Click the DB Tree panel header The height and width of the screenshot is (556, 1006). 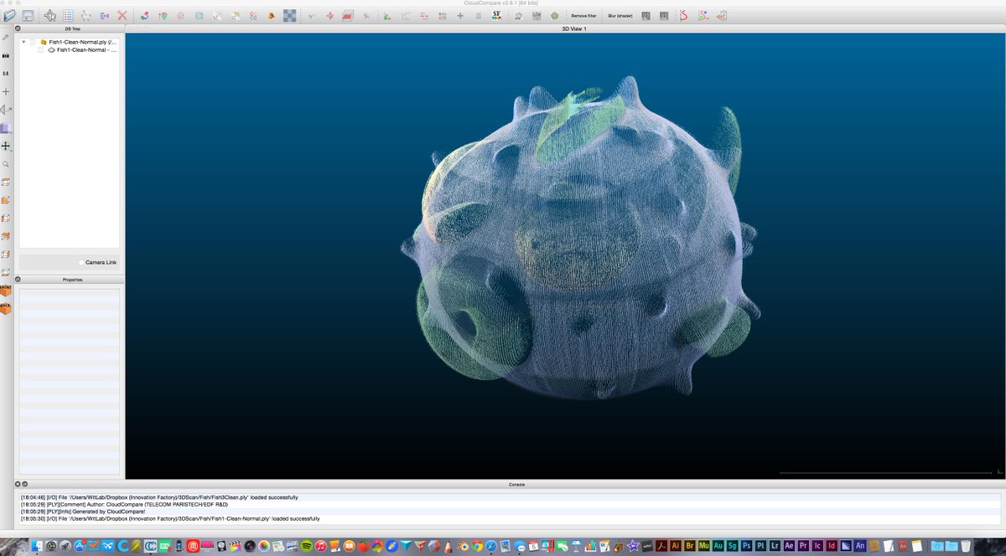72,28
